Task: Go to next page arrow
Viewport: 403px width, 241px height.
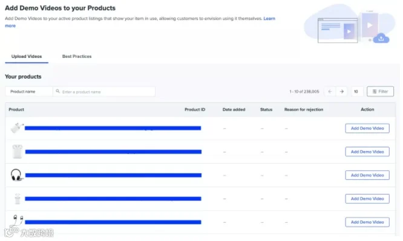Action: click(341, 91)
